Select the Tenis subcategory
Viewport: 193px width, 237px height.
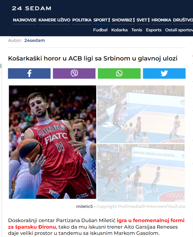pos(137,30)
